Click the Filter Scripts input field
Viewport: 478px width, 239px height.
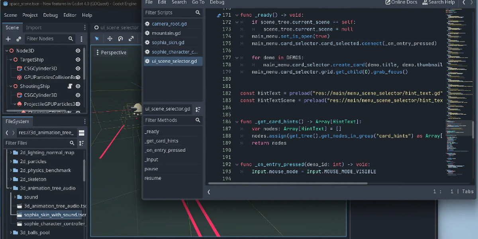[x=169, y=13]
